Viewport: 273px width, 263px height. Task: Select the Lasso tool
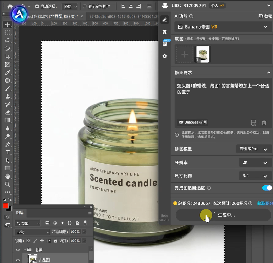[8, 40]
